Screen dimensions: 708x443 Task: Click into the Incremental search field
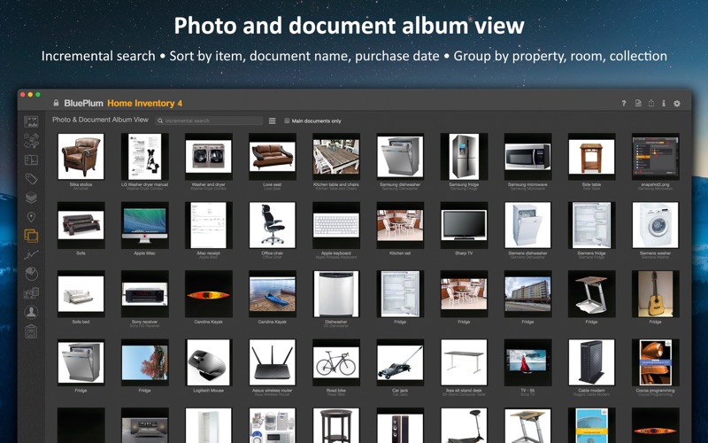click(210, 120)
